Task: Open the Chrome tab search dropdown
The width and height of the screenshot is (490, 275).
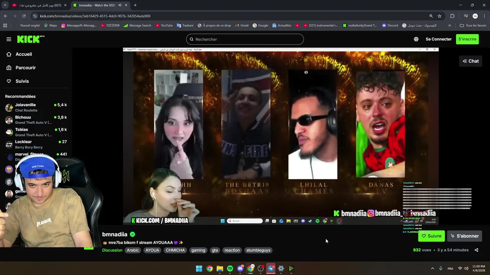Action: coord(5,5)
